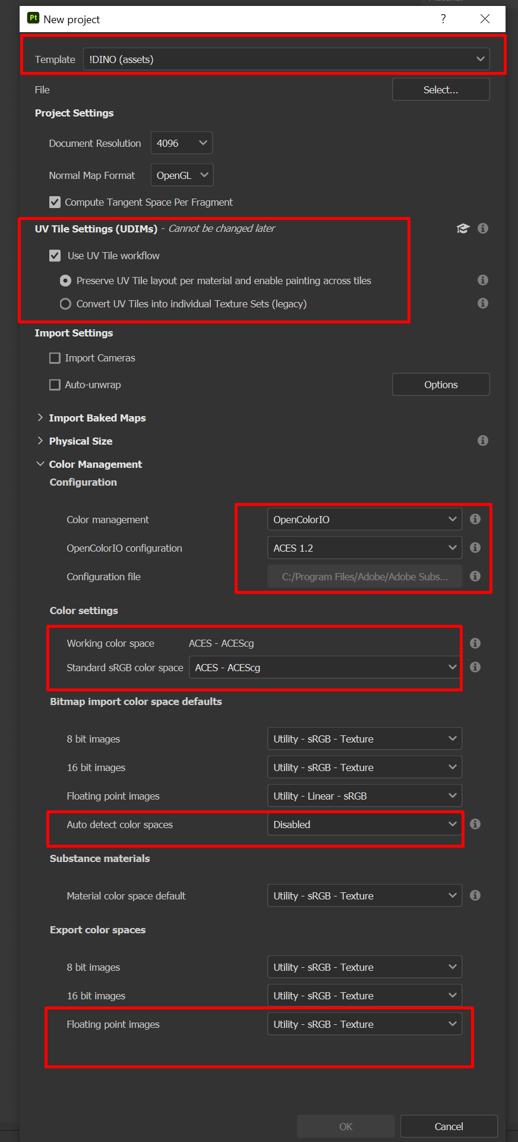This screenshot has width=518, height=1142.
Task: Click the 'Substance materials' heading
Action: (100, 858)
